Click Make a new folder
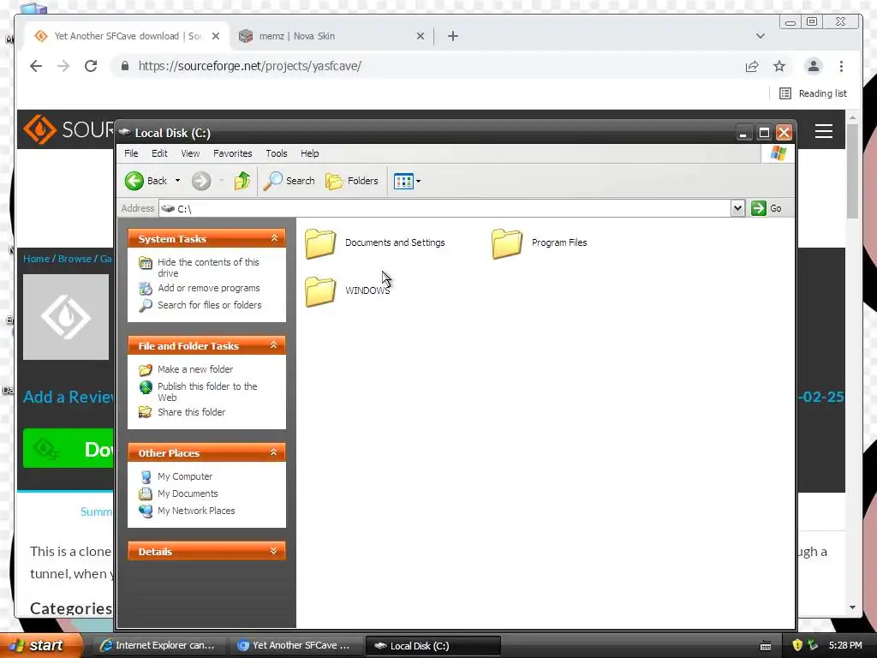877x658 pixels. tap(195, 369)
